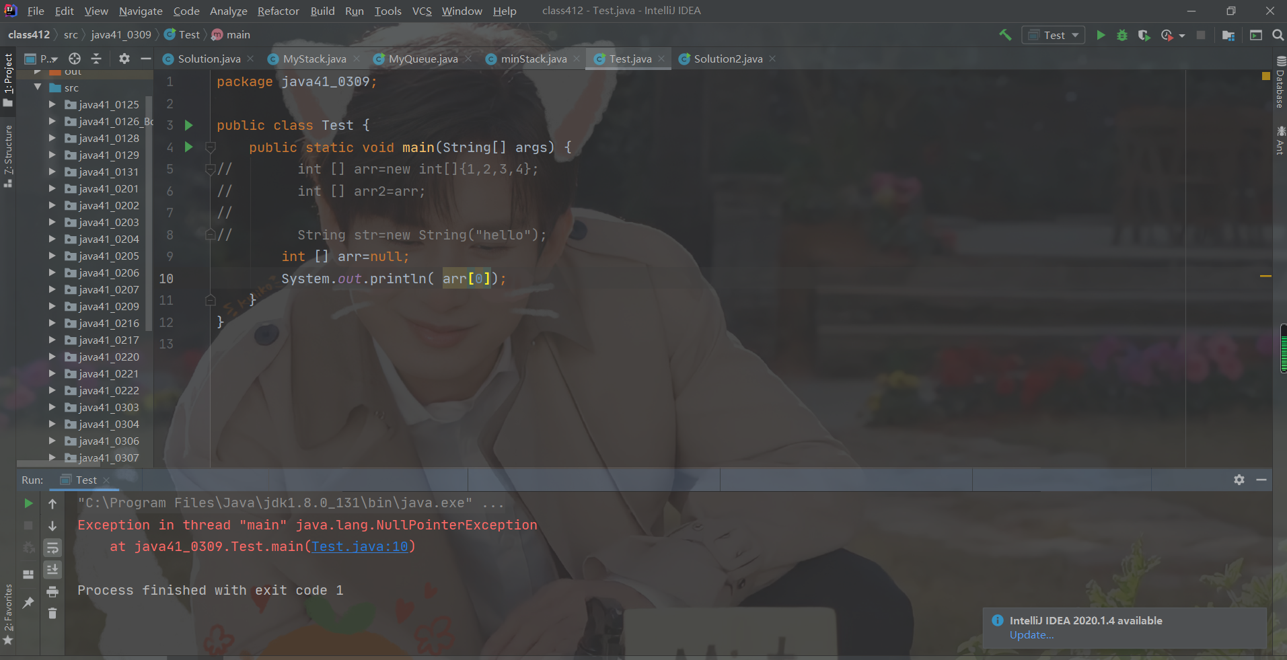Expand the java41_0306 package
This screenshot has height=660, width=1287.
point(52,441)
